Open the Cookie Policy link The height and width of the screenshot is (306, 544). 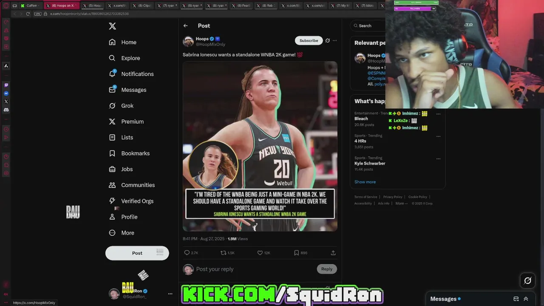coord(418,197)
